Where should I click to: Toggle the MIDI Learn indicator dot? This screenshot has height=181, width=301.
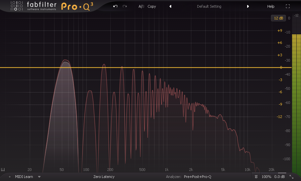click(x=10, y=177)
